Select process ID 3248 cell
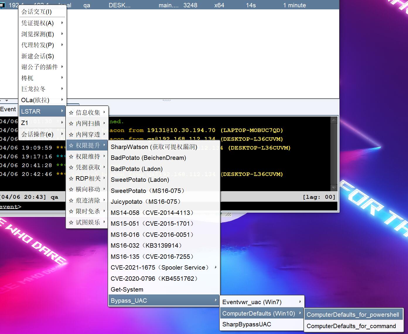This screenshot has height=334, width=408. [190, 5]
